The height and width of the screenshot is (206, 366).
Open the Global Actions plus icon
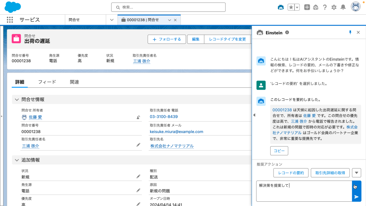307,8
